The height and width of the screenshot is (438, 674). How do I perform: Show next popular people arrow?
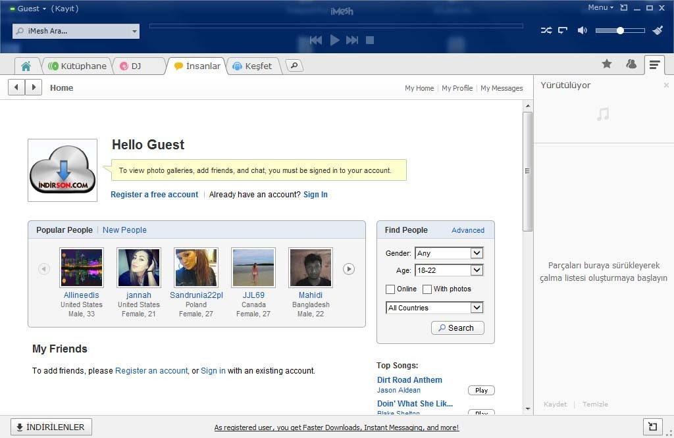349,269
